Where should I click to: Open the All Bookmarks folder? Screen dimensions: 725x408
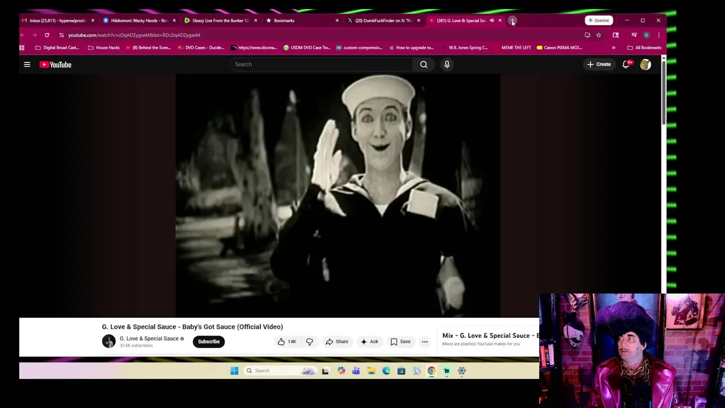[x=645, y=48]
